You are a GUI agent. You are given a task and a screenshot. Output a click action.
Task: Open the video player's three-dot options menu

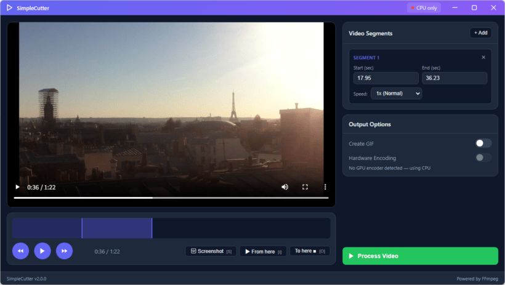325,187
